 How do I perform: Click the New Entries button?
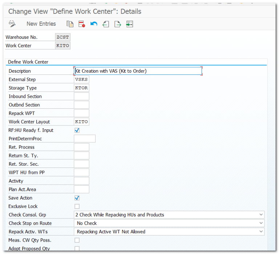[41, 24]
